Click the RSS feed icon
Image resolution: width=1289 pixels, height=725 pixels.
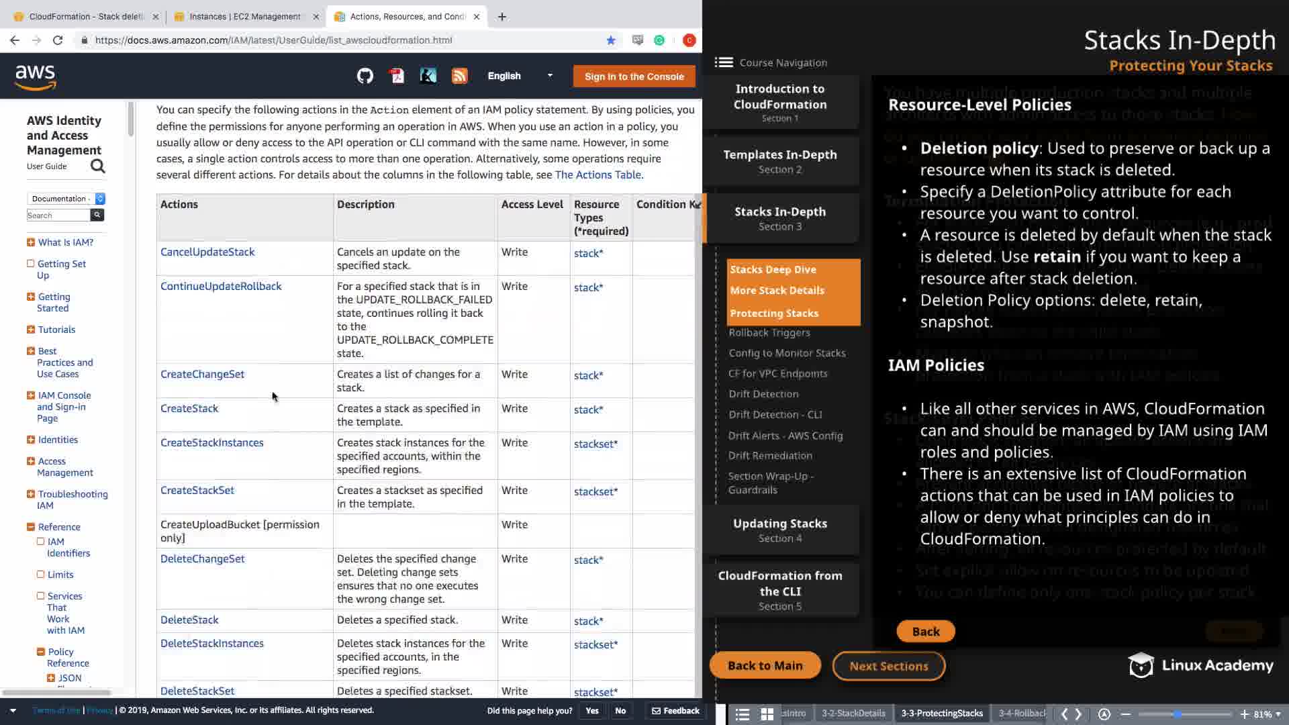(459, 76)
